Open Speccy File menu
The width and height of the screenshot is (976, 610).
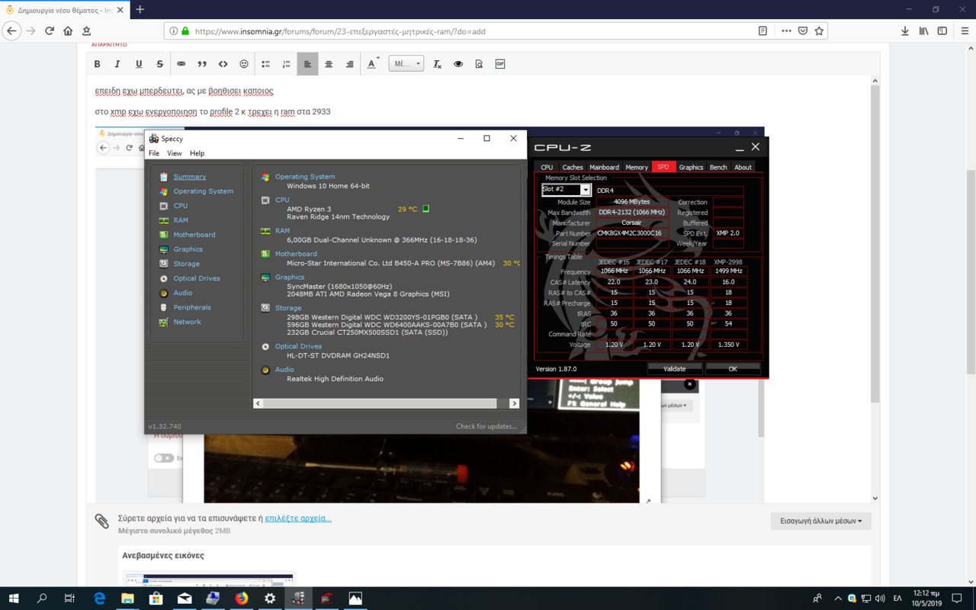click(154, 153)
